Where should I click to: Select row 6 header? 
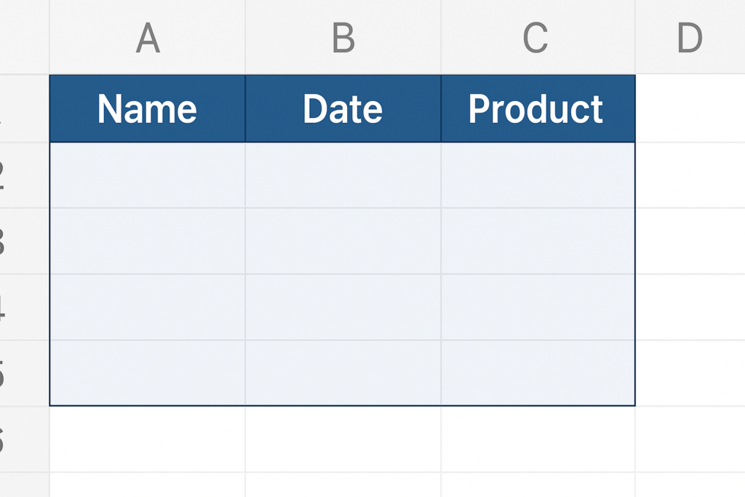[25, 439]
